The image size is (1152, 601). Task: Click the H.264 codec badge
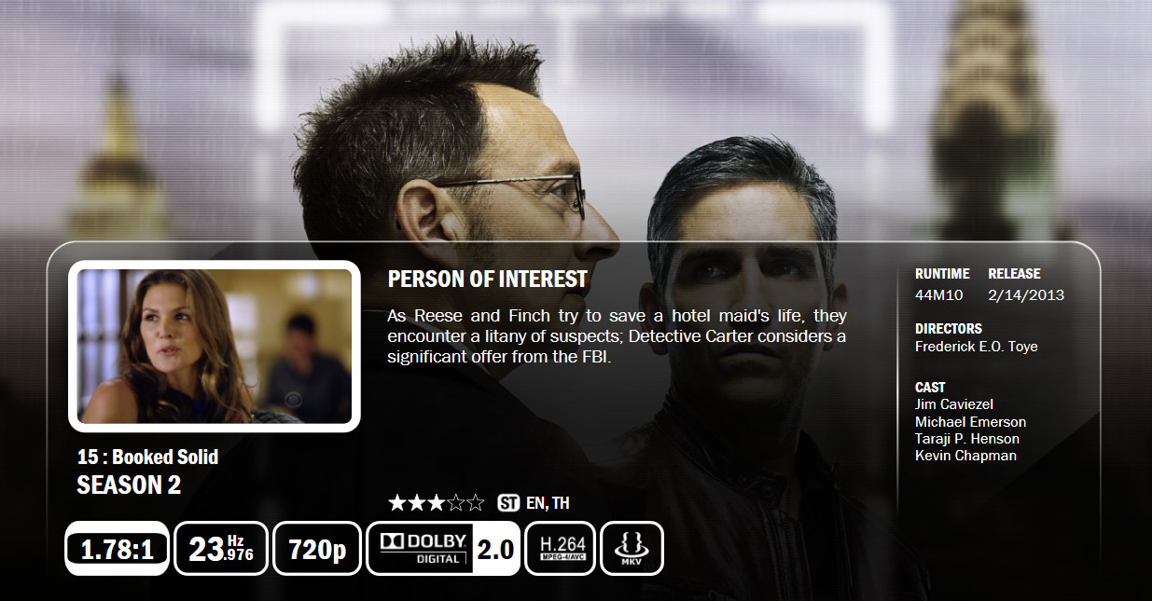pyautogui.click(x=561, y=549)
